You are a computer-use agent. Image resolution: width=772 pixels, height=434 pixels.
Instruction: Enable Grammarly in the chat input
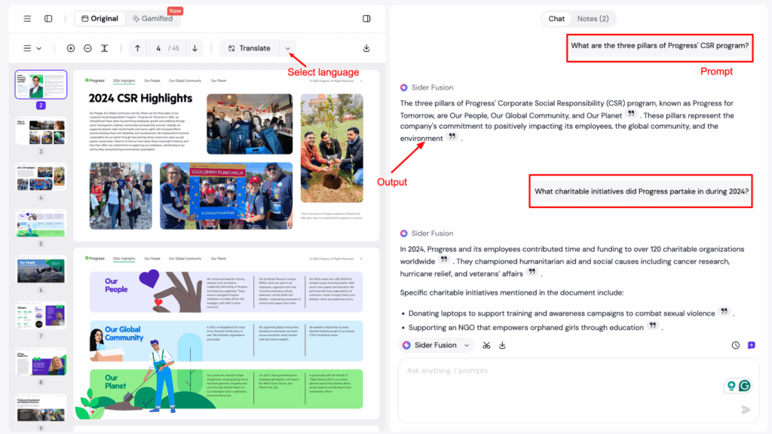[x=745, y=386]
